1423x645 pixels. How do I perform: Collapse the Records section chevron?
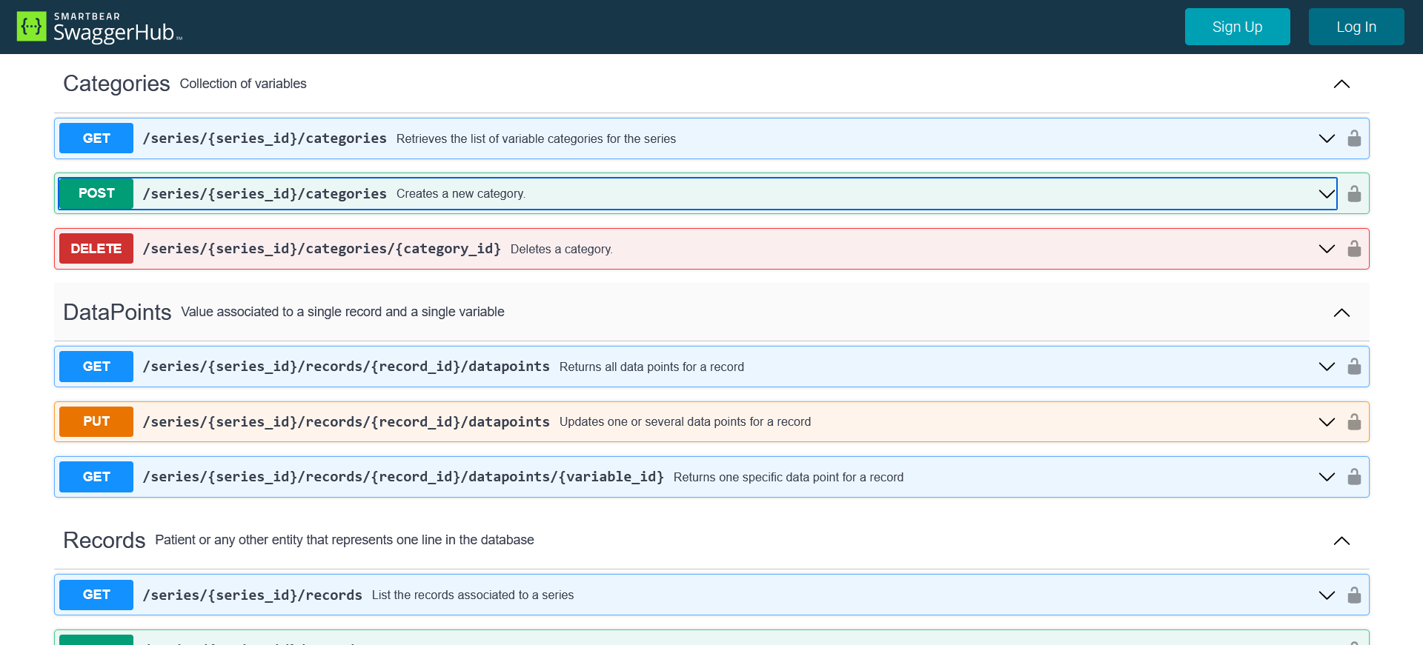1341,541
